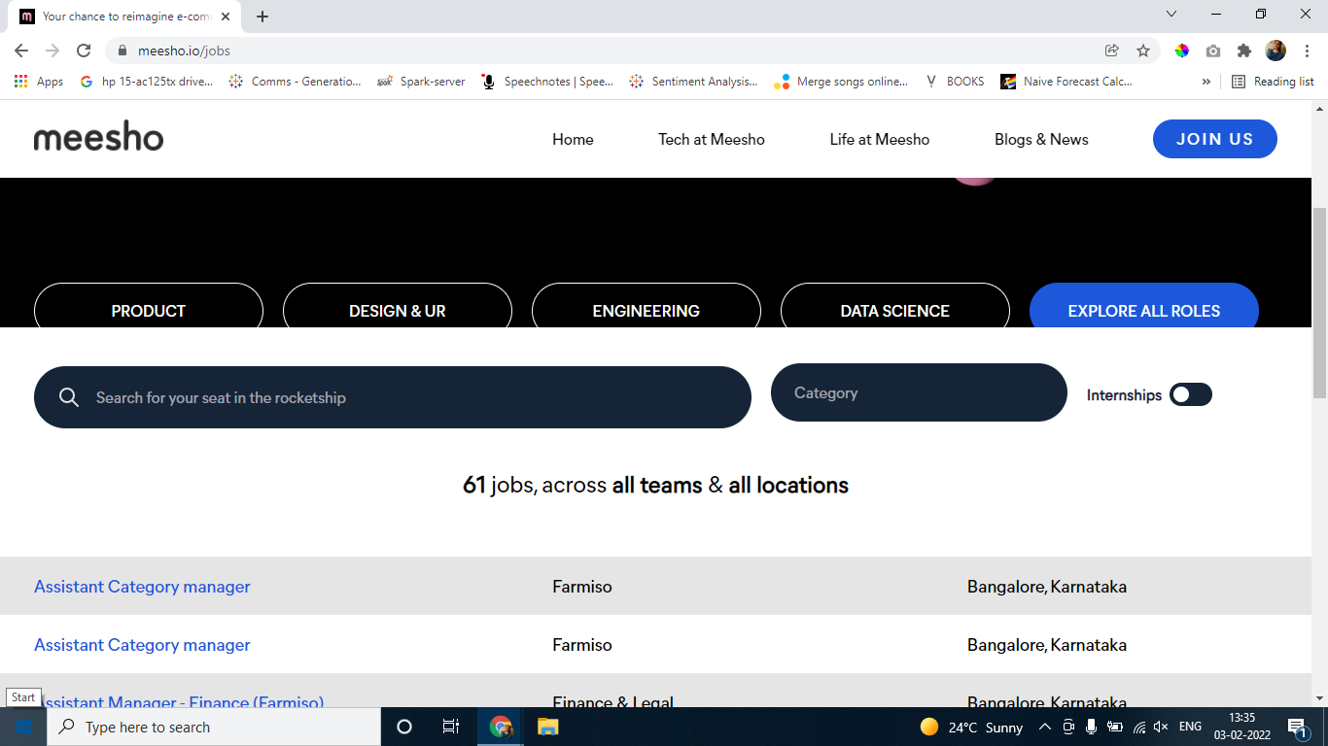Open the Home menu item
The image size is (1328, 746).
(x=573, y=139)
